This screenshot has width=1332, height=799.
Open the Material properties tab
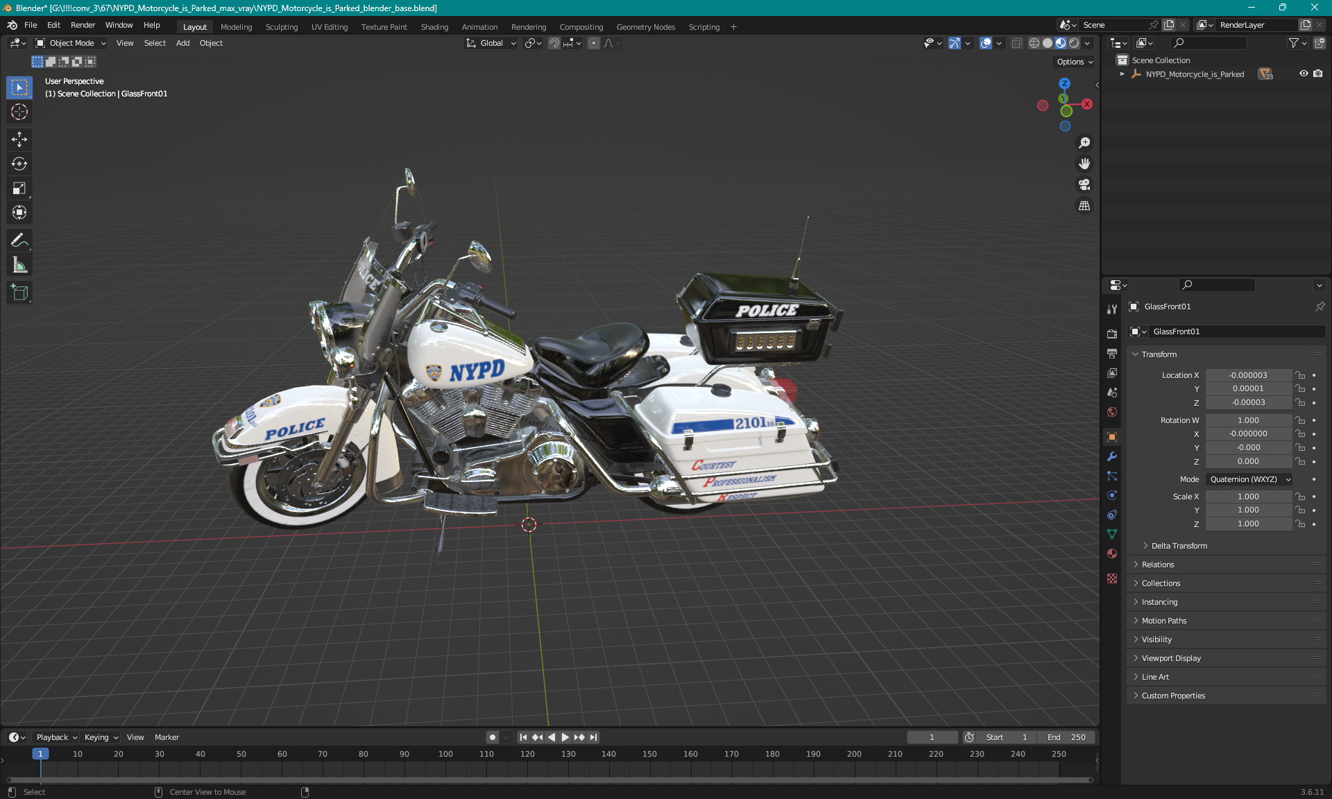point(1112,553)
